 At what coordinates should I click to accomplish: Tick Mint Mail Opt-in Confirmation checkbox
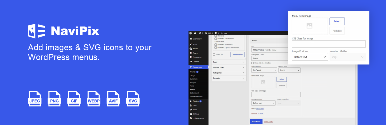click(215, 47)
